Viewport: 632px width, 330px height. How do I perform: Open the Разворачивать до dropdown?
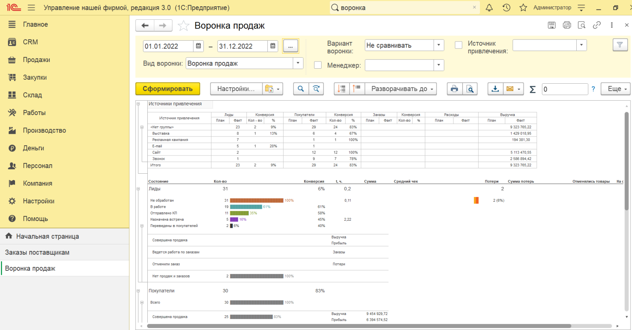(x=401, y=89)
